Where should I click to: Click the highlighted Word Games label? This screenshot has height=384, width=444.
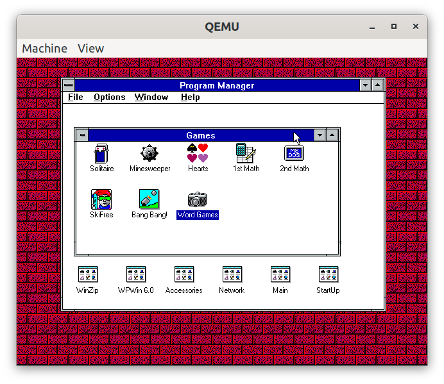pos(198,215)
